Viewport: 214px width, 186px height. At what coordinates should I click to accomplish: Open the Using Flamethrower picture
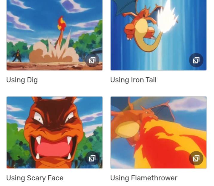coord(159,132)
